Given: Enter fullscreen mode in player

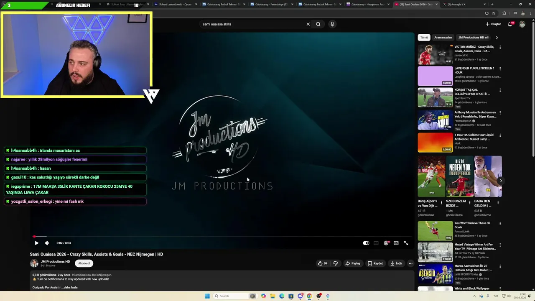Looking at the screenshot, I should pos(406,243).
